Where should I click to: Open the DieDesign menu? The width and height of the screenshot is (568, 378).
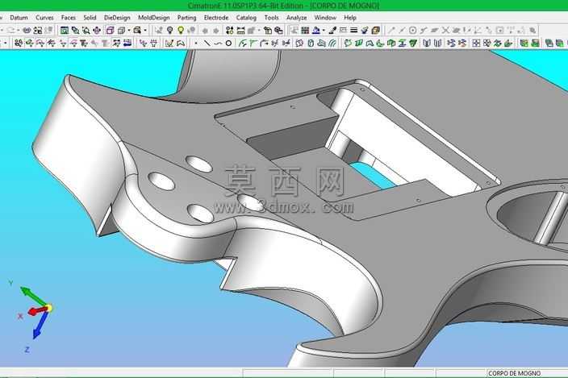click(x=117, y=18)
